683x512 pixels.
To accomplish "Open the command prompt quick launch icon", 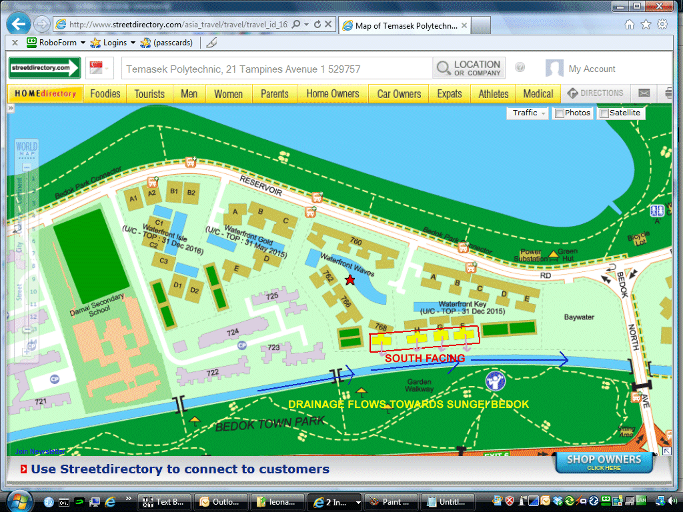I will point(64,503).
